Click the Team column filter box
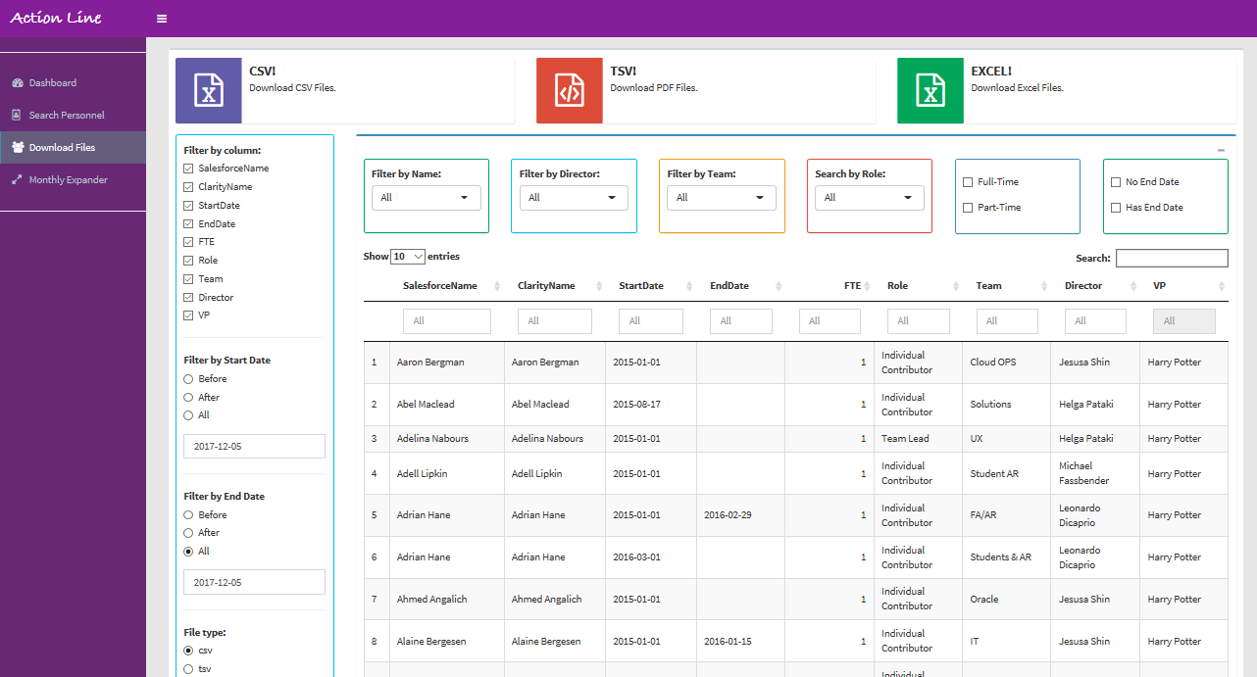This screenshot has width=1257, height=677. point(1007,321)
